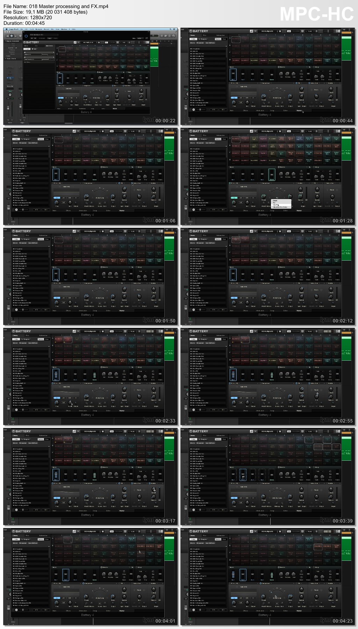Open View dropdown in 00:00:22 plugin header

click(140, 38)
